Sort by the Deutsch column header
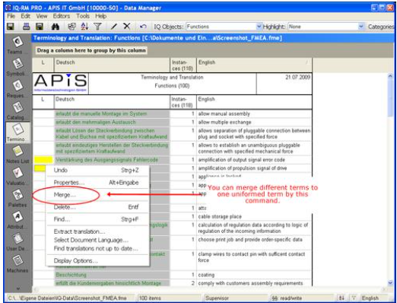Image resolution: width=397 pixels, height=303 pixels. click(112, 65)
